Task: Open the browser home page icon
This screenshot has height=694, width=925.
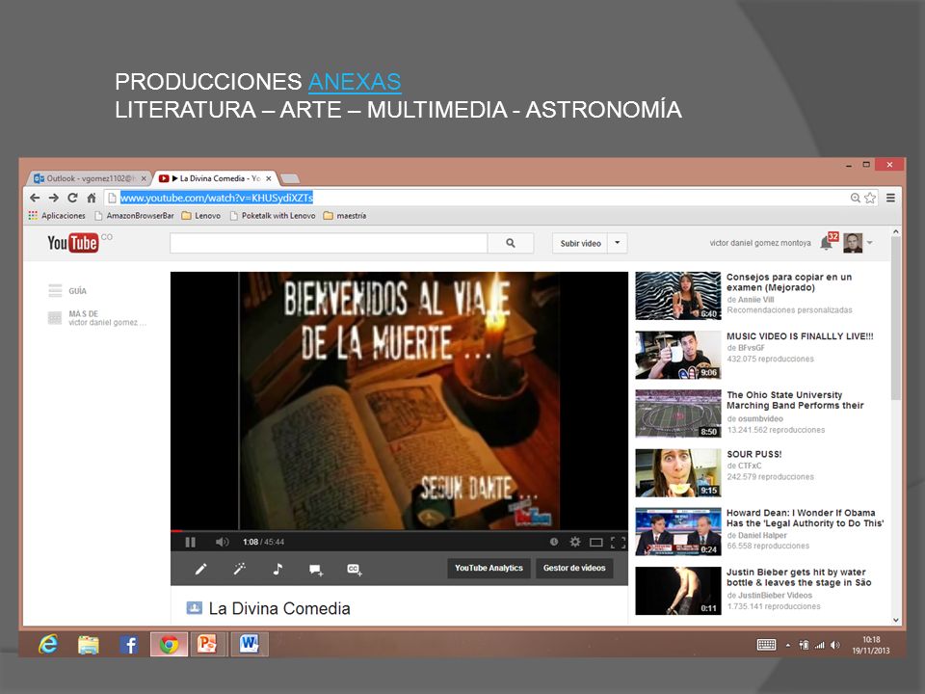Action: coord(91,198)
